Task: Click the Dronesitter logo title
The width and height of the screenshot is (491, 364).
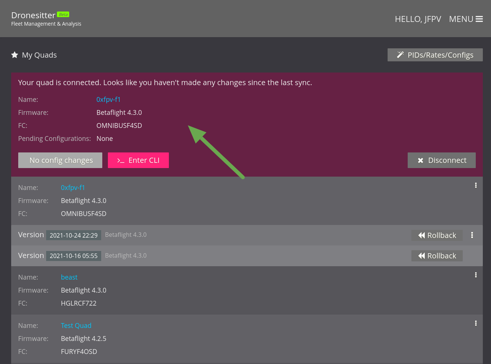Action: 33,15
